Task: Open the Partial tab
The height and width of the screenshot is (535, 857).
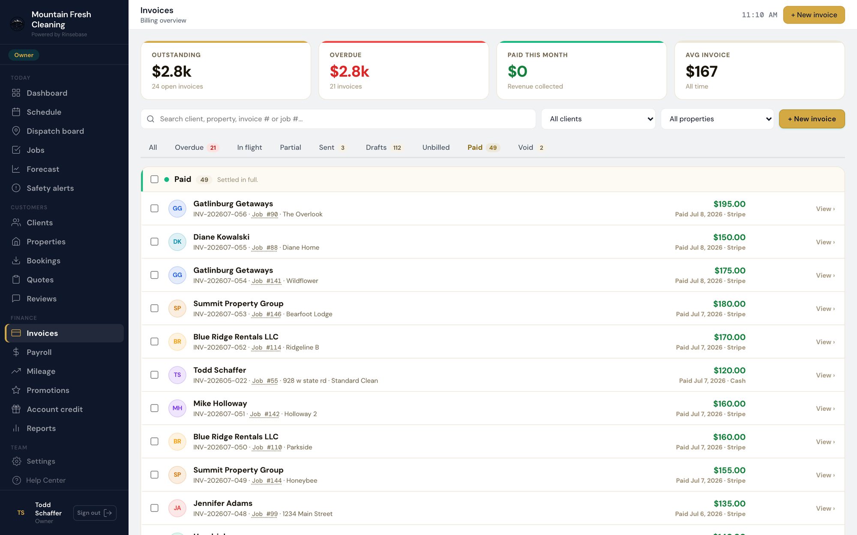Action: coord(290,147)
